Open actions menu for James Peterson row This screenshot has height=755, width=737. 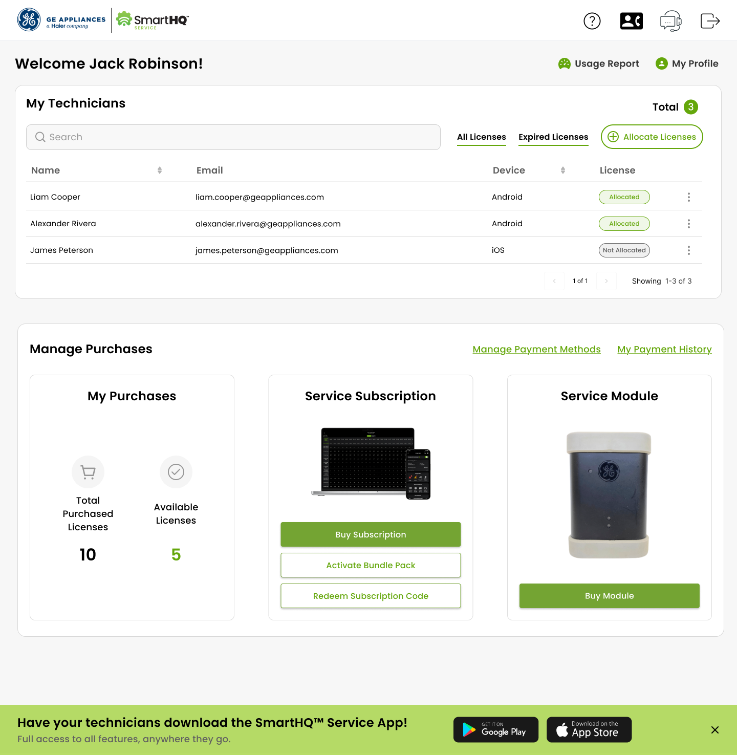[689, 250]
